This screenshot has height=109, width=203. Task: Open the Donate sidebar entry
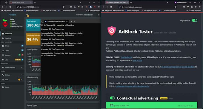(x=12, y=87)
